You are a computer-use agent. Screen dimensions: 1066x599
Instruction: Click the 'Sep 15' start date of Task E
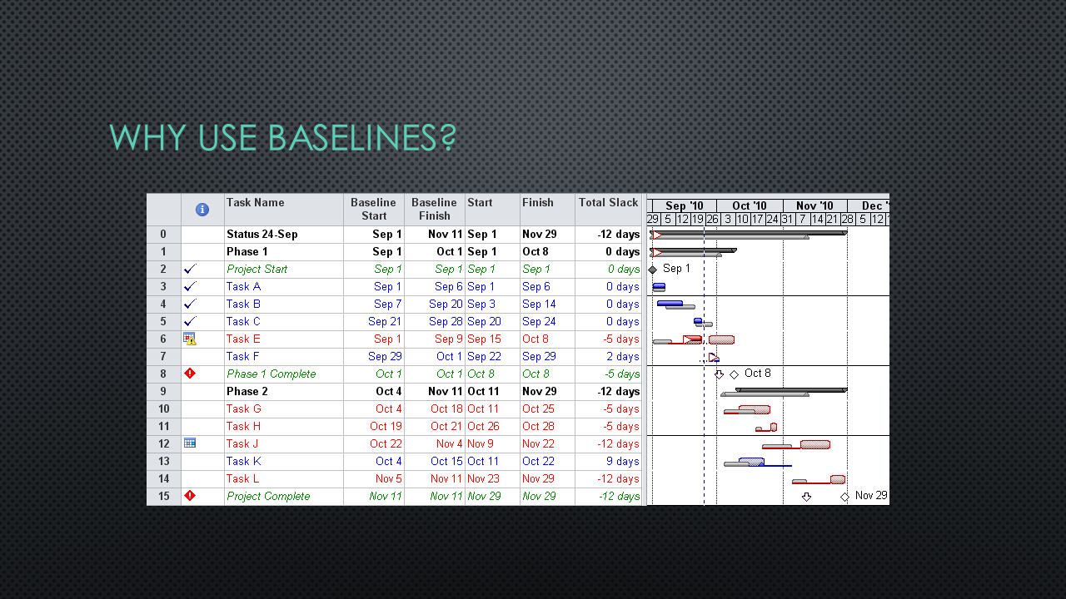point(484,339)
